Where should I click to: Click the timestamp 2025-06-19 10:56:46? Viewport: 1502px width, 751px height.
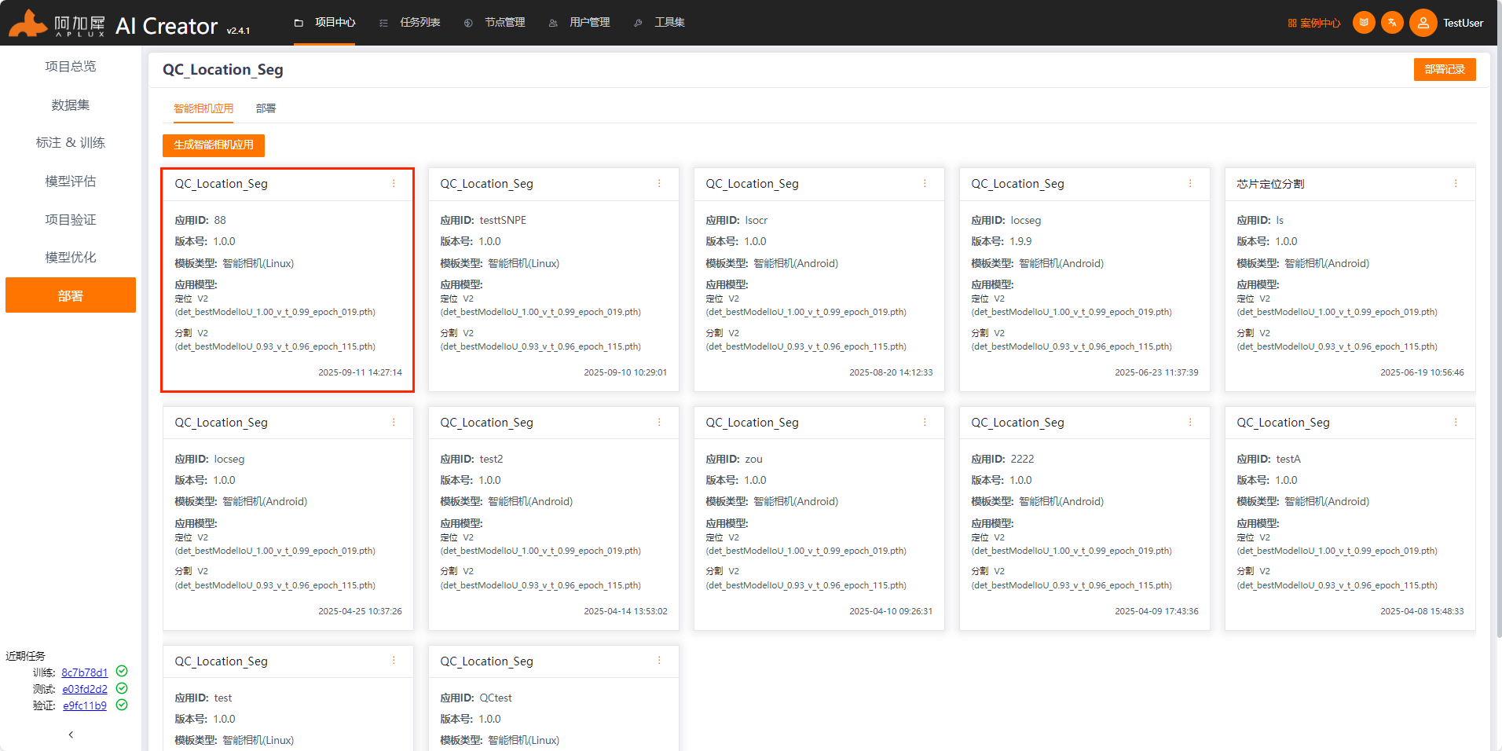click(1422, 372)
